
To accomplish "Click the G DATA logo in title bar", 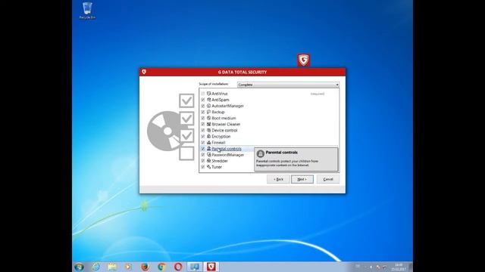I will [144, 72].
